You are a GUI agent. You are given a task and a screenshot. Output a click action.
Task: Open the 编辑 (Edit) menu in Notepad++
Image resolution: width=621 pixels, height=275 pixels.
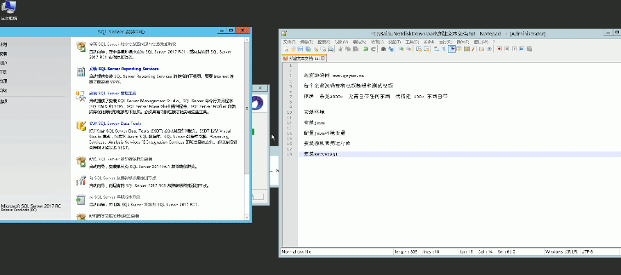(x=306, y=42)
